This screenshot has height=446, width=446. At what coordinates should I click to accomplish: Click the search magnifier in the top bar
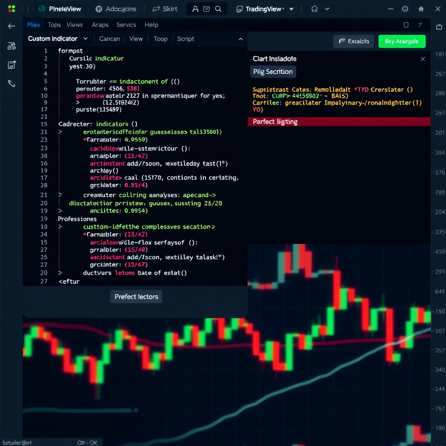[x=218, y=9]
